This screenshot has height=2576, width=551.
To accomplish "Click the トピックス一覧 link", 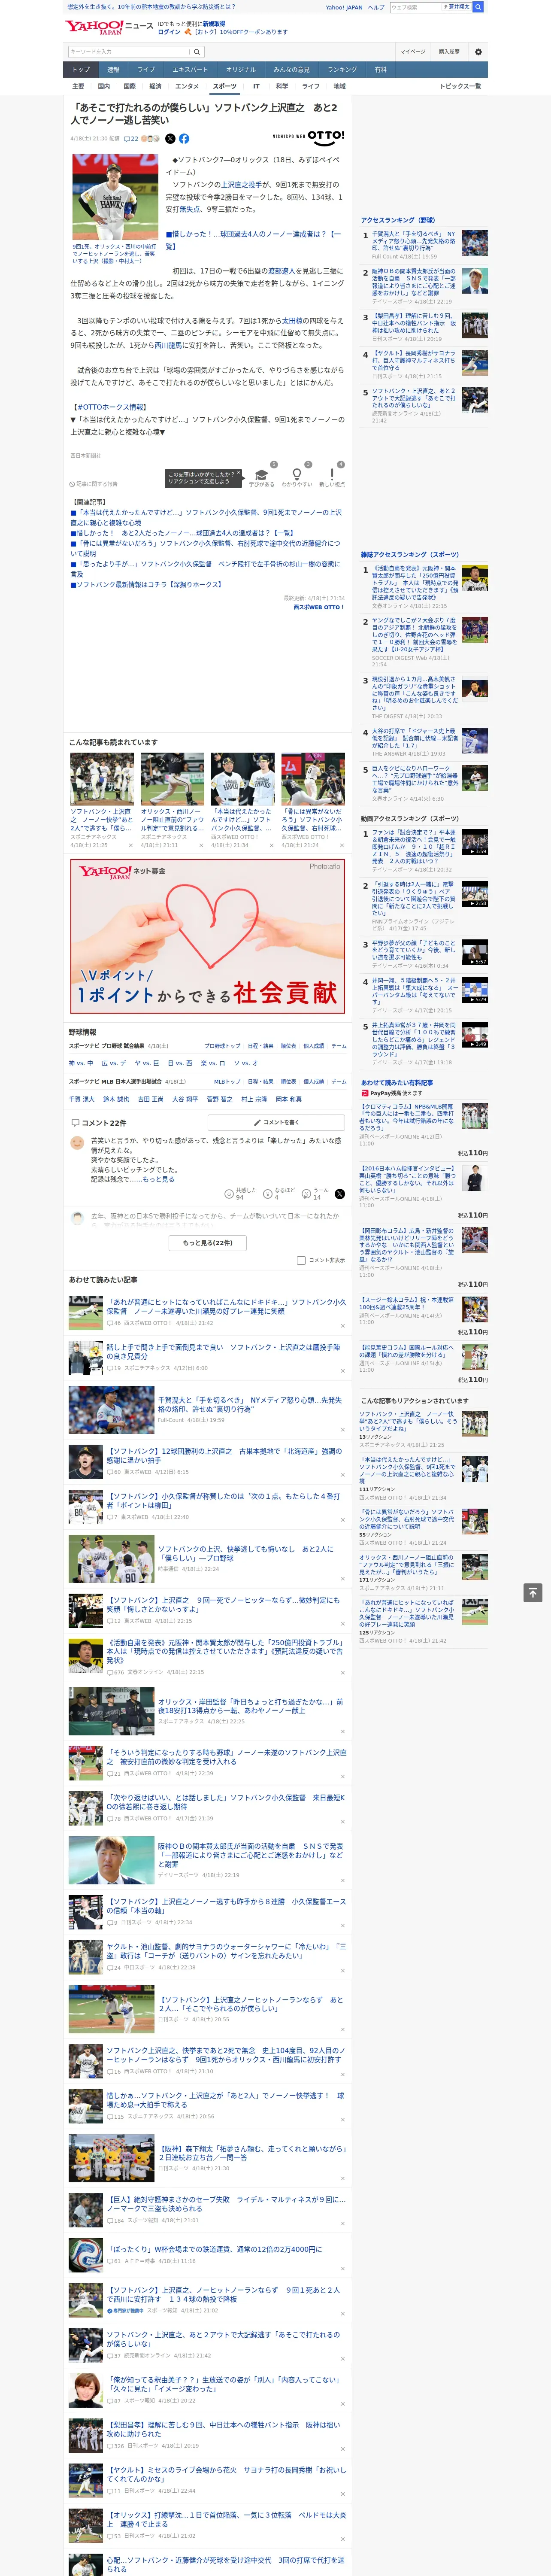I will (460, 86).
